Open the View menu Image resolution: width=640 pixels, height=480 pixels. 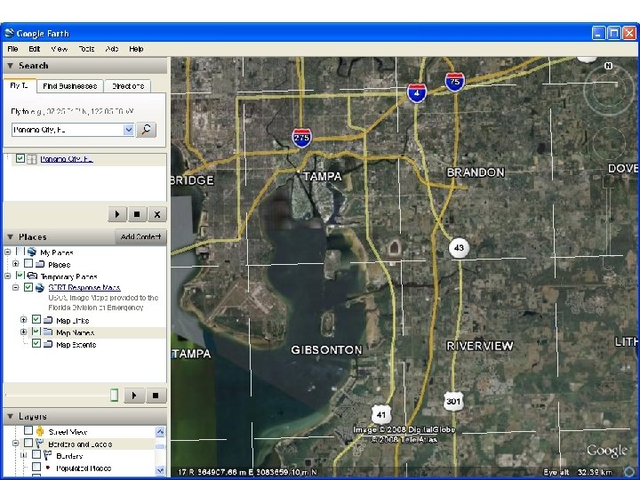pos(60,49)
